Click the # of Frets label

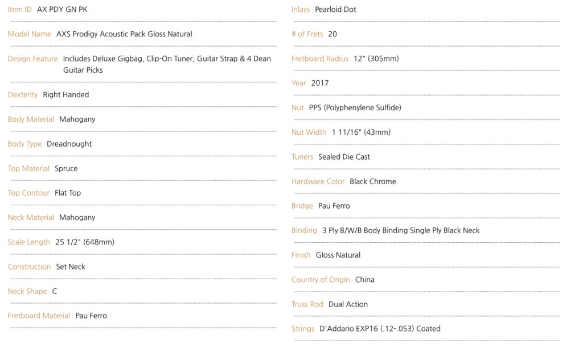(307, 34)
